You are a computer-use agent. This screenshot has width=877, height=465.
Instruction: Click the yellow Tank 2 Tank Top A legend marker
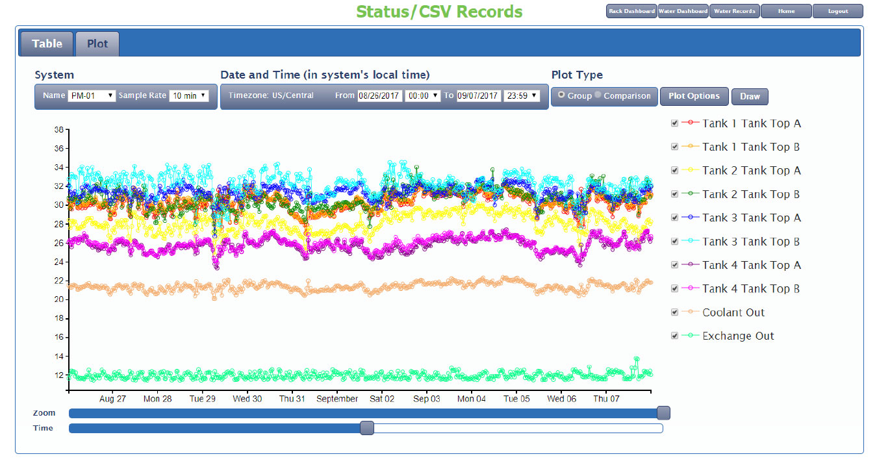(x=690, y=170)
